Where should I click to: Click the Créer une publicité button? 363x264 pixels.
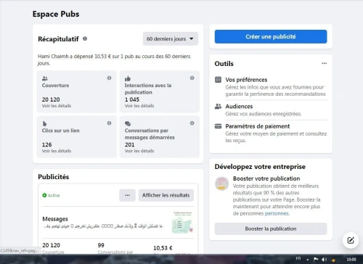click(271, 37)
